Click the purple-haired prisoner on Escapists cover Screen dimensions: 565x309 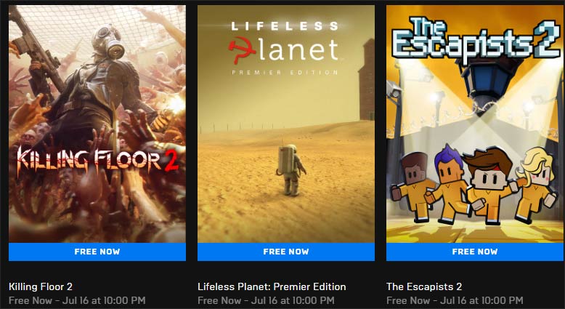[x=448, y=184]
